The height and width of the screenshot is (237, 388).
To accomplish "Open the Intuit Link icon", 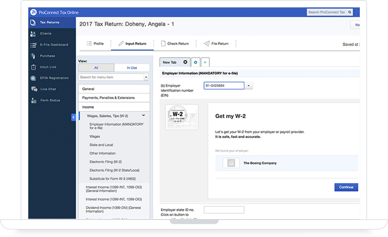I will (33, 67).
